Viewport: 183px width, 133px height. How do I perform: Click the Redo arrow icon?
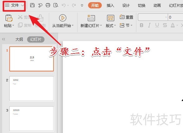tap(74, 5)
